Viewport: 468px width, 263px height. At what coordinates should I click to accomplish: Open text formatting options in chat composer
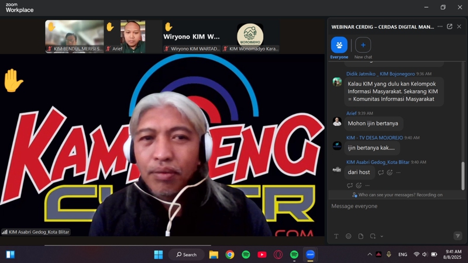tap(336, 236)
